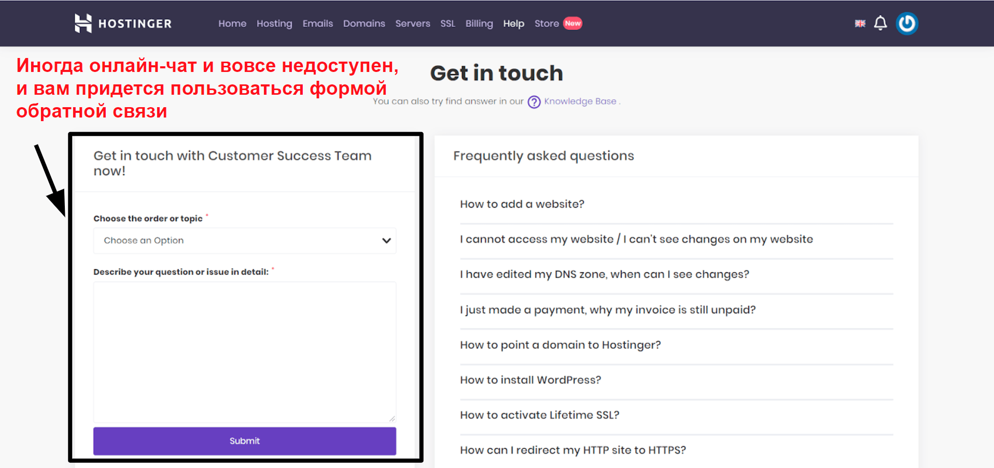Open the DNS zone changes FAQ

tap(604, 274)
